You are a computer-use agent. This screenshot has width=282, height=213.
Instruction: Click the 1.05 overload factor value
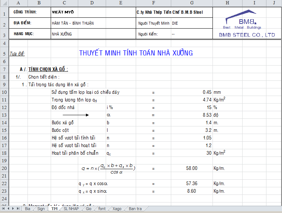coord(192,138)
